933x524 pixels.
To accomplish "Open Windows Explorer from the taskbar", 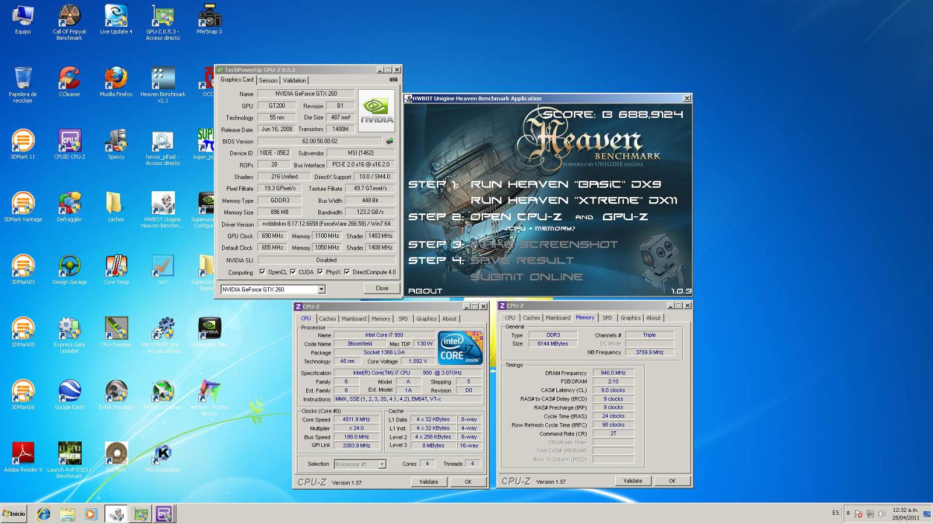I will [67, 514].
